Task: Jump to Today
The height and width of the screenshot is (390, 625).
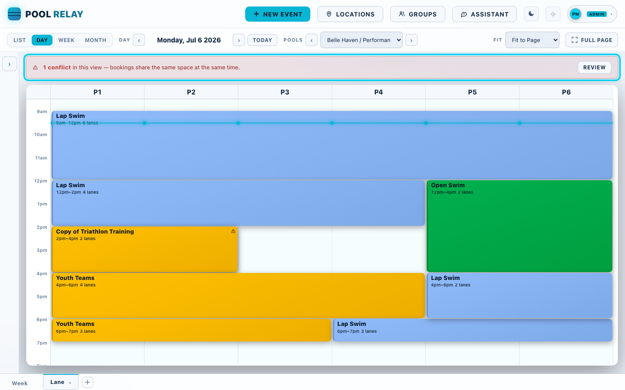Action: point(262,40)
